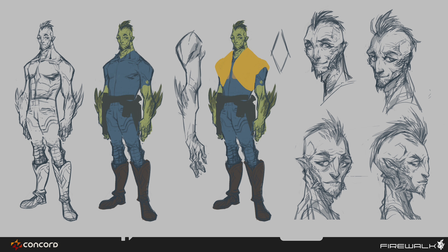
Task: Click the Firewalk star emblem icon
Action: pos(441,244)
